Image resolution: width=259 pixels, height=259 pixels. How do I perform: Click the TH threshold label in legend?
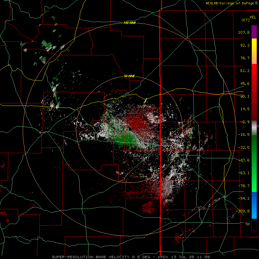point(247,224)
